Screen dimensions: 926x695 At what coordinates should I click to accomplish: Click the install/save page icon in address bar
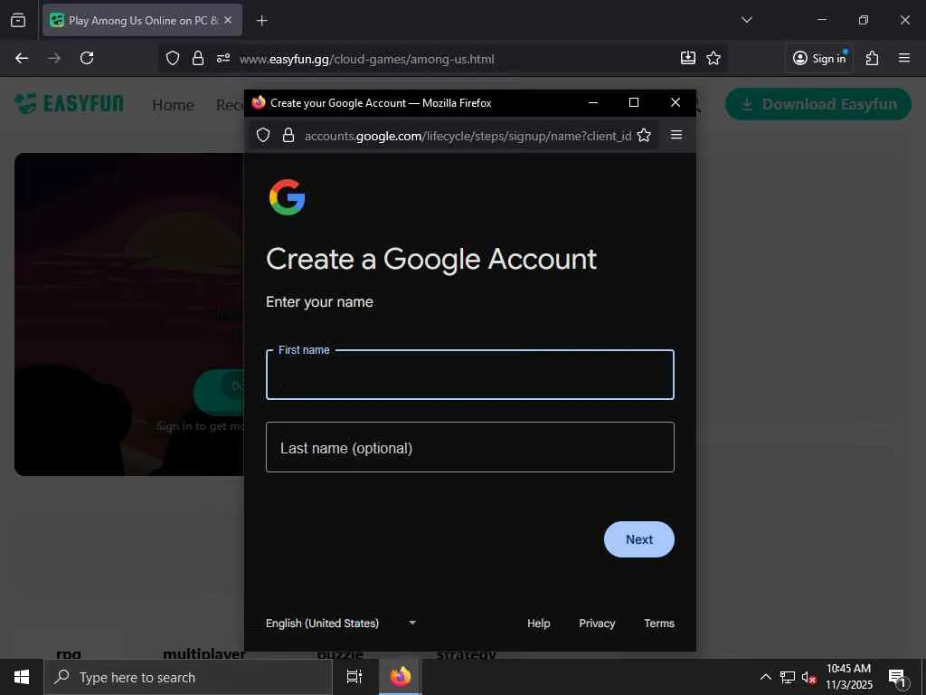pos(688,58)
